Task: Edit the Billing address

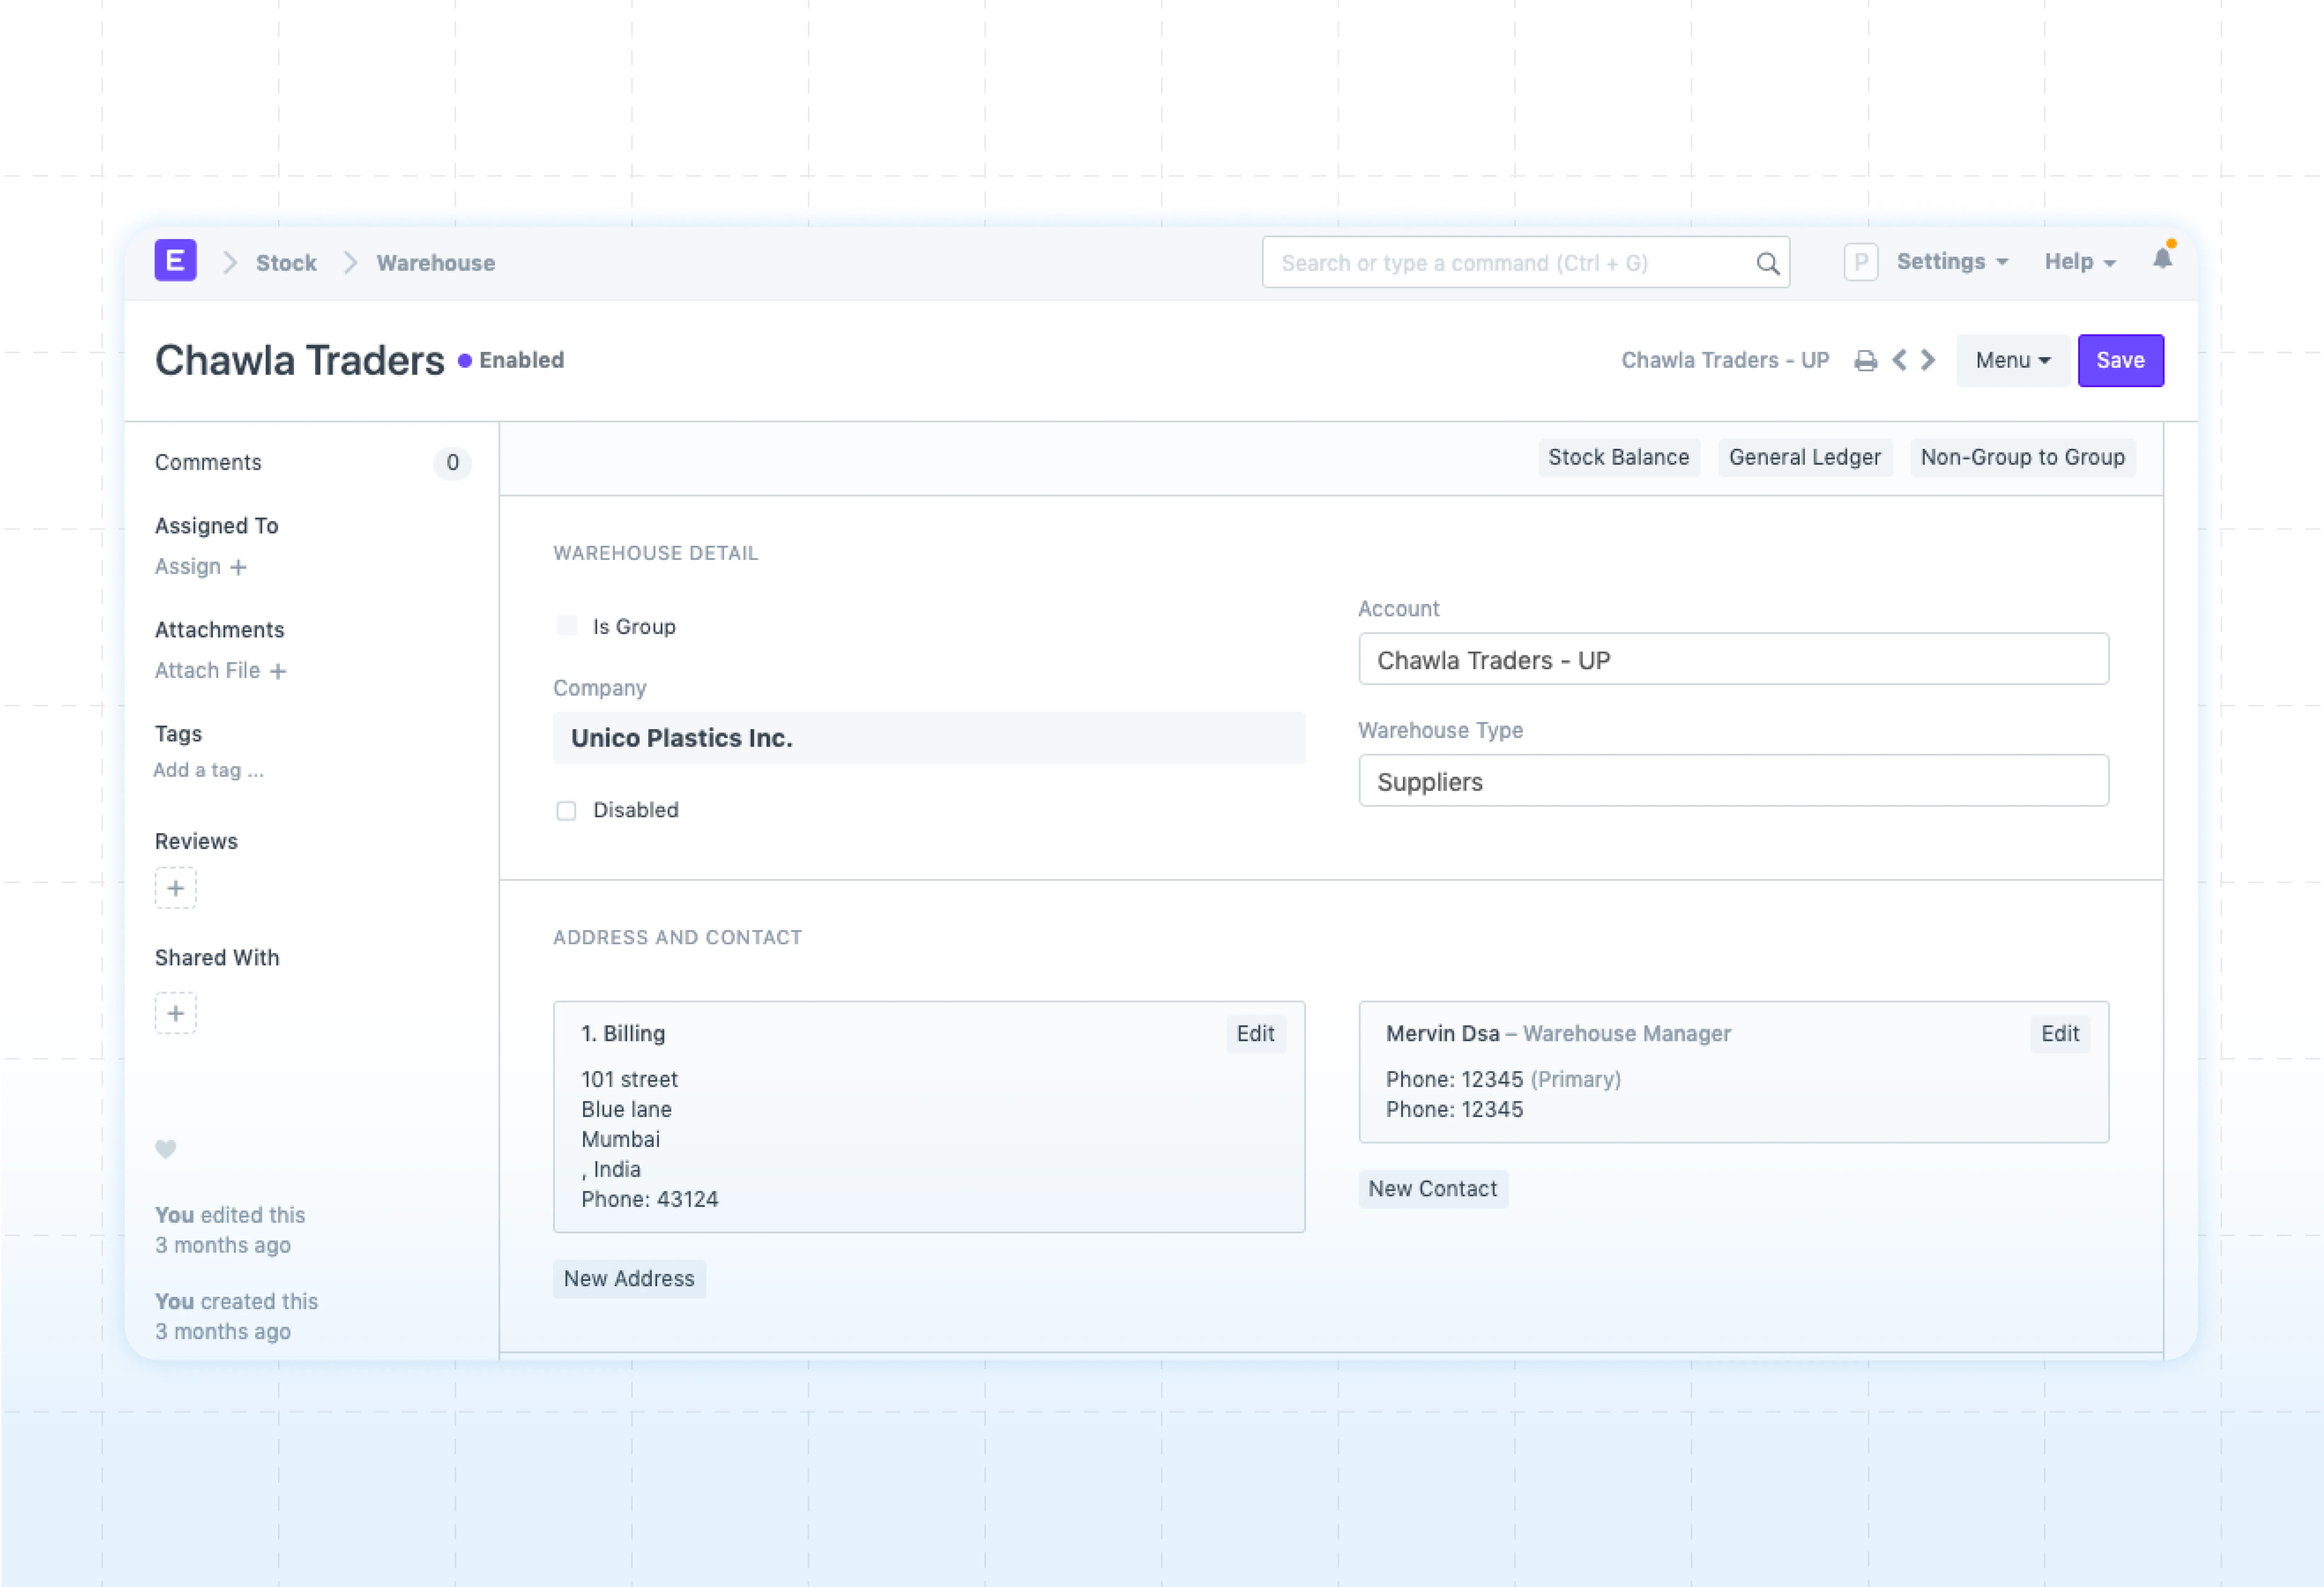Action: [x=1255, y=1033]
